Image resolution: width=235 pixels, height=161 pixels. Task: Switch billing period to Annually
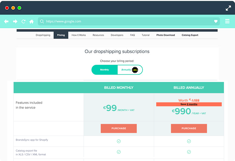(x=126, y=70)
